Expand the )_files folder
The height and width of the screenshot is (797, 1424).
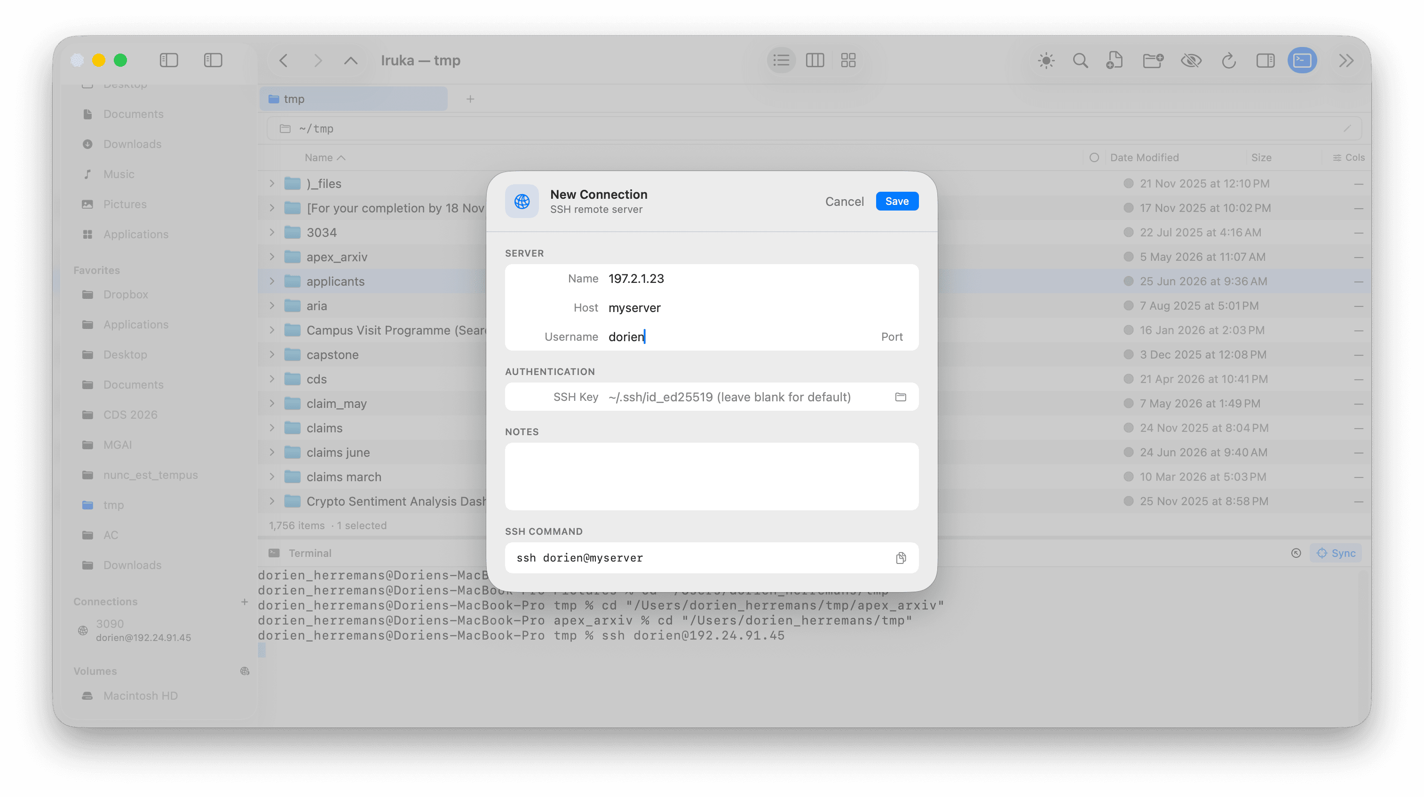[271, 183]
